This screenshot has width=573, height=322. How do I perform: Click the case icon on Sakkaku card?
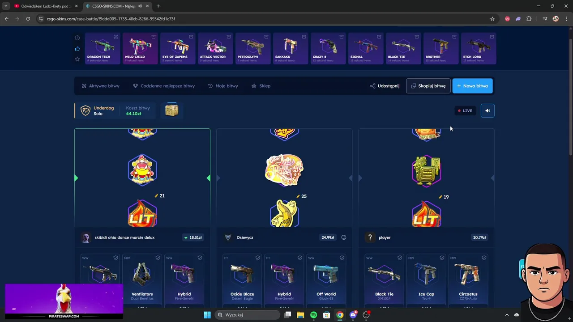(x=304, y=37)
